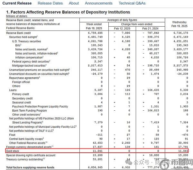Click the Main Street Lending week value 7,379

click(x=98, y=123)
